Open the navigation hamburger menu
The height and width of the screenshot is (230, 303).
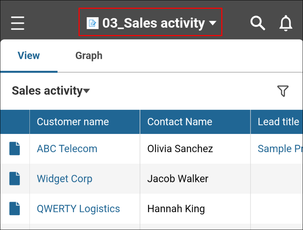pyautogui.click(x=18, y=23)
